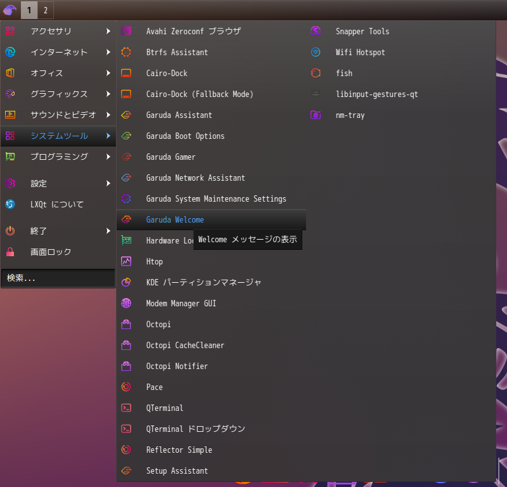The image size is (507, 487).
Task: Click the Modem Manager GUI globe icon
Action: (126, 303)
